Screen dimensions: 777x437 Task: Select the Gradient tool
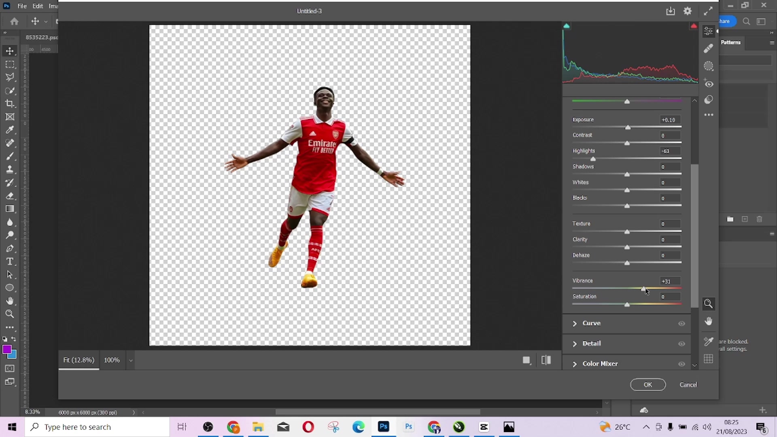[x=10, y=209]
